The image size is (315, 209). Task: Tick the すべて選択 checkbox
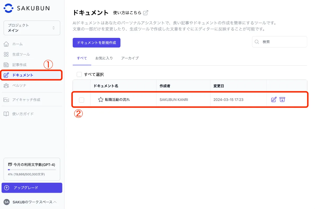(79, 74)
